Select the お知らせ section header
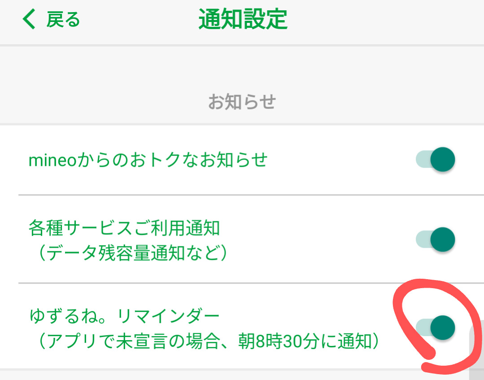 pyautogui.click(x=242, y=102)
